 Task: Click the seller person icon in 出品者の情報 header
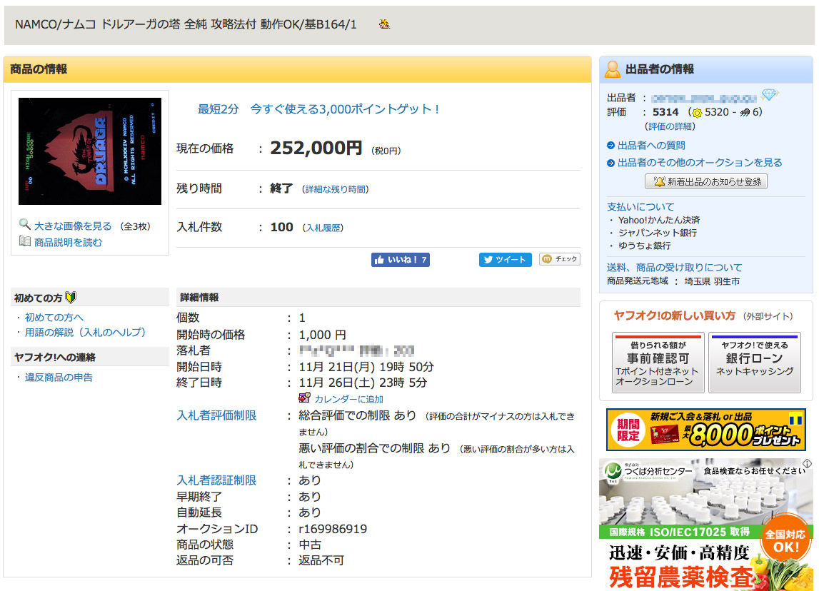click(x=612, y=69)
